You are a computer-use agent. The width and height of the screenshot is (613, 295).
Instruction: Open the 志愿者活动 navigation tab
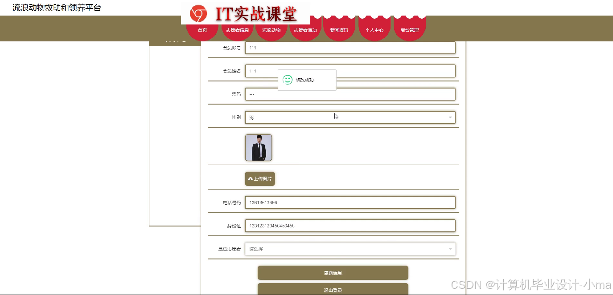(x=305, y=30)
